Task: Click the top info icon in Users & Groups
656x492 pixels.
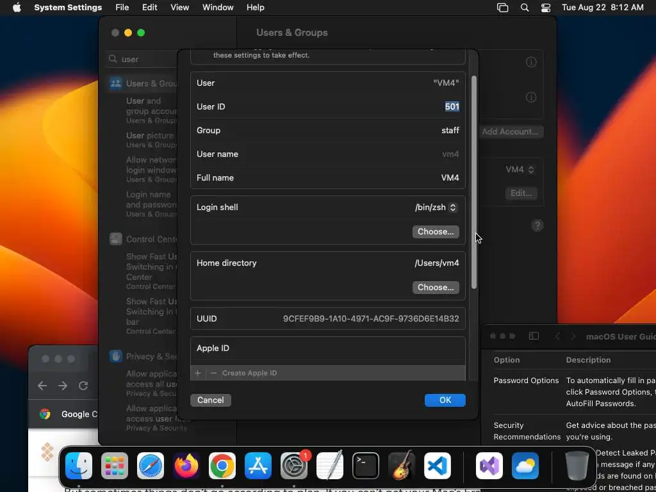Action: [531, 62]
